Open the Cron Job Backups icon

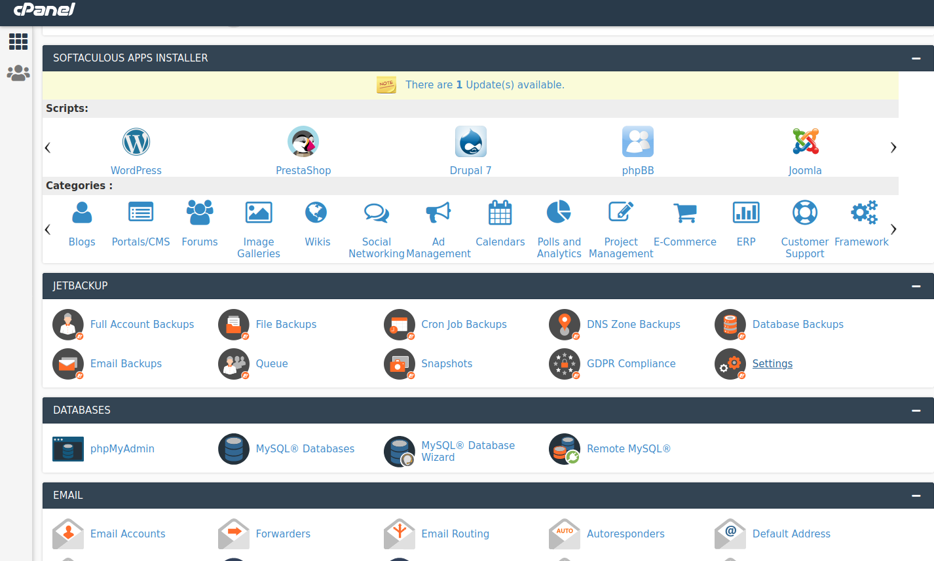(x=400, y=325)
